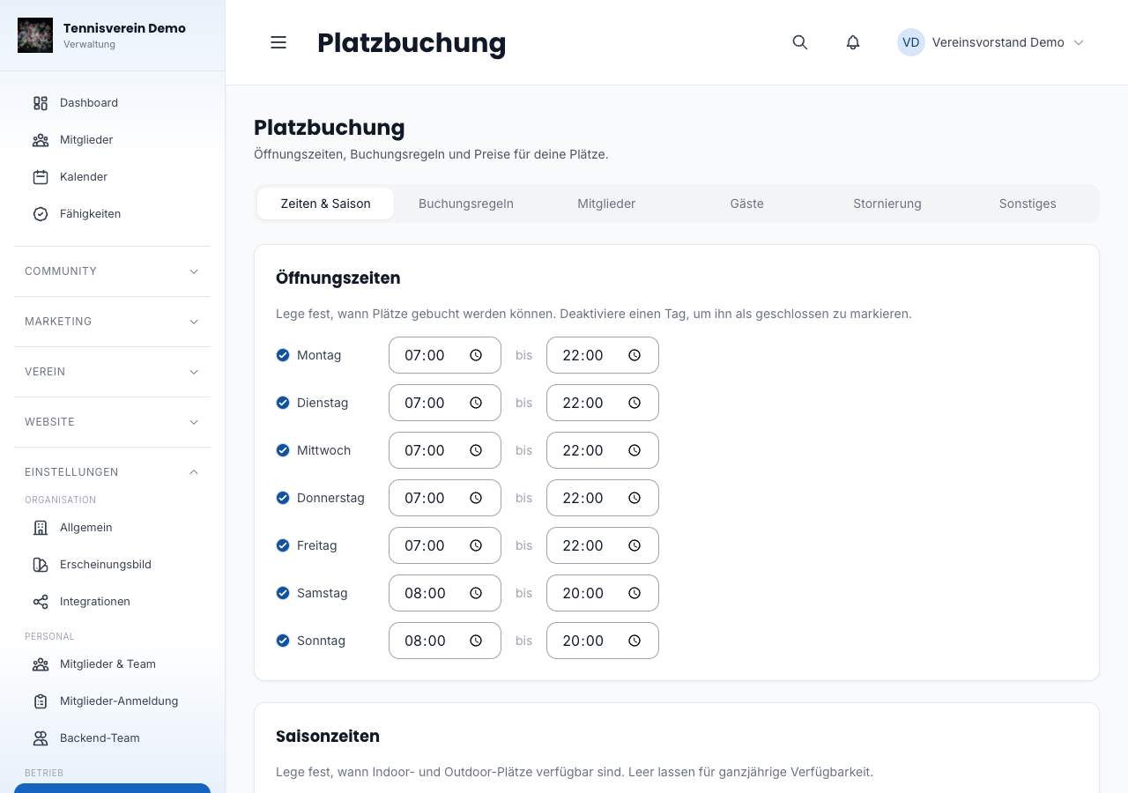Switch to the Buchungsregeln tab

466,204
